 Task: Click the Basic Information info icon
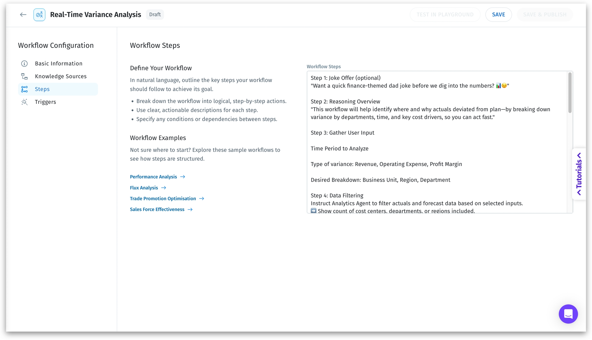pos(24,63)
